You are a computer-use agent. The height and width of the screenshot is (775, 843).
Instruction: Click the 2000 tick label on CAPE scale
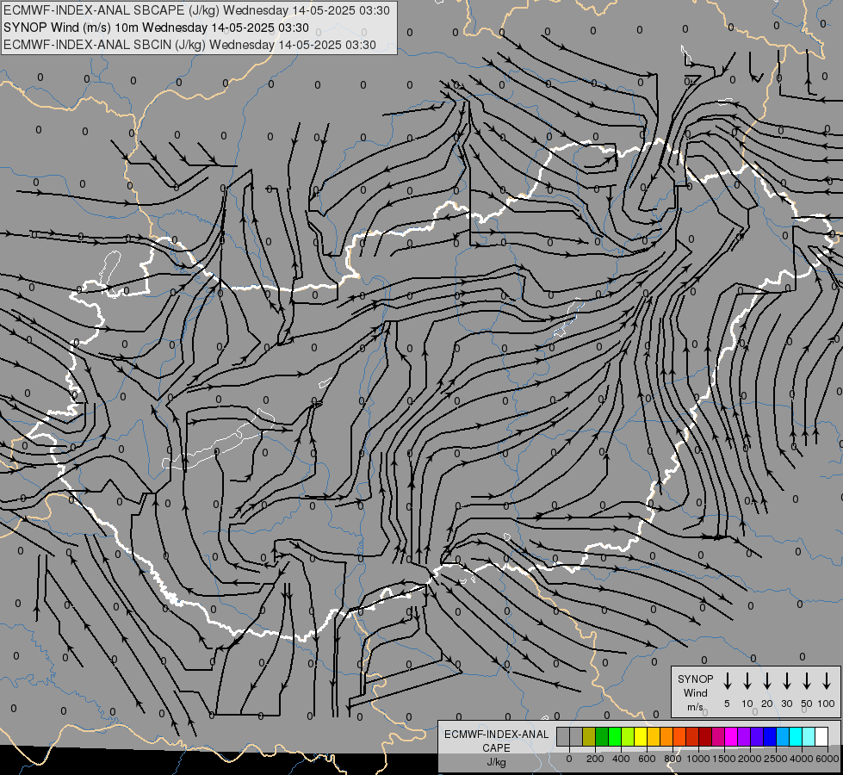point(750,759)
